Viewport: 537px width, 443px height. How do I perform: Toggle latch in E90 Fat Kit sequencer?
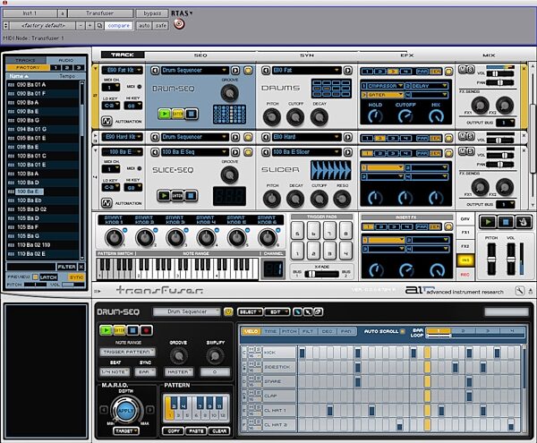(178, 114)
